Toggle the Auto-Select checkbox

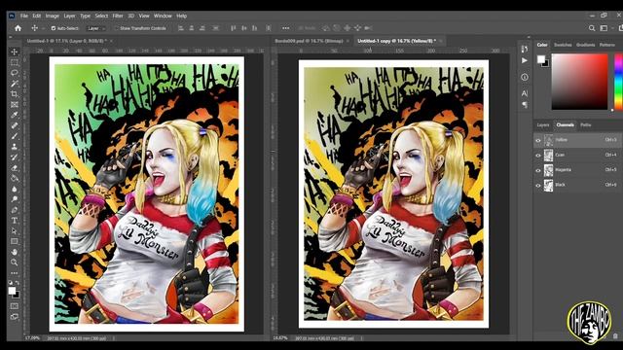(x=54, y=28)
